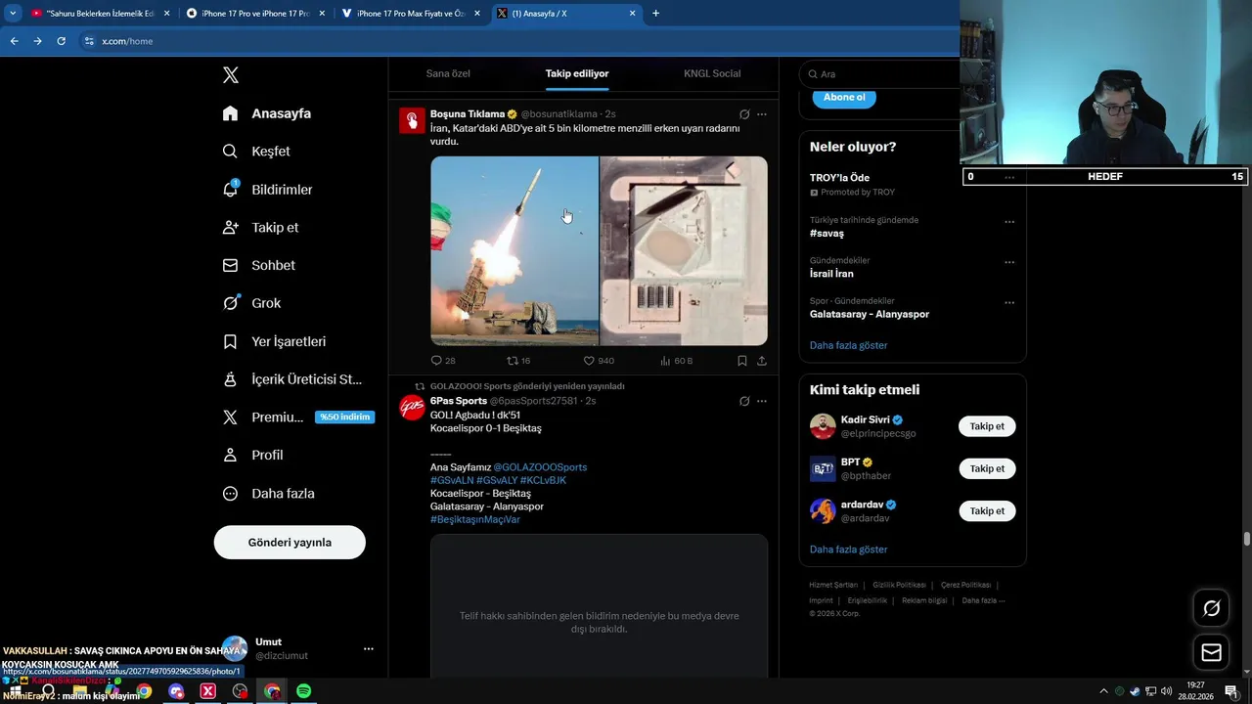1252x704 pixels.
Task: Open the taskbar notification center
Action: coord(1230,691)
